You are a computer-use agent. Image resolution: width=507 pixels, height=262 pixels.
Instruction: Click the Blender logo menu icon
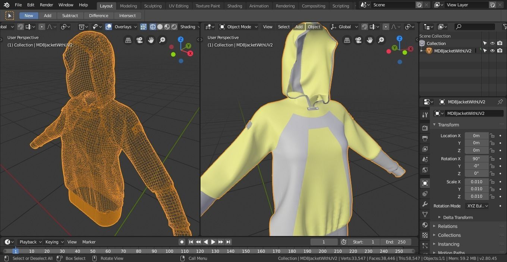[x=6, y=5]
